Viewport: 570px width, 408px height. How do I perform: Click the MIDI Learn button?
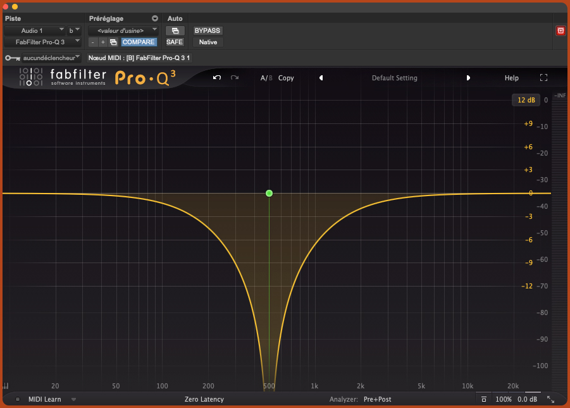(44, 399)
